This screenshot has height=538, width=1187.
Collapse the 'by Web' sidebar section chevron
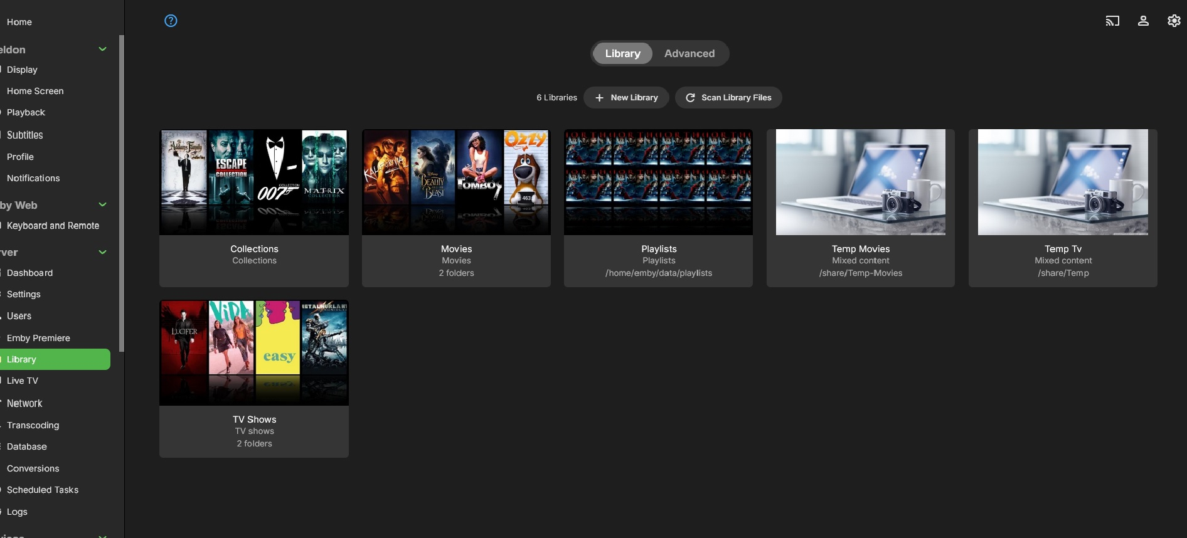pos(103,204)
